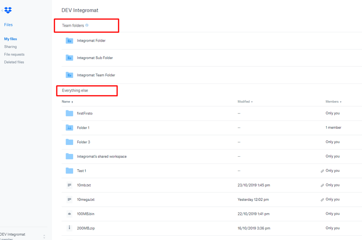Image resolution: width=362 pixels, height=240 pixels.
Task: Open the Modified column dropdown
Action: coord(245,102)
